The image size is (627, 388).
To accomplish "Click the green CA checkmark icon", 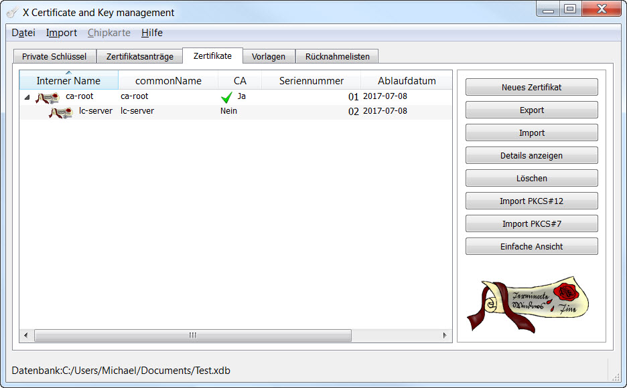I will tap(227, 98).
